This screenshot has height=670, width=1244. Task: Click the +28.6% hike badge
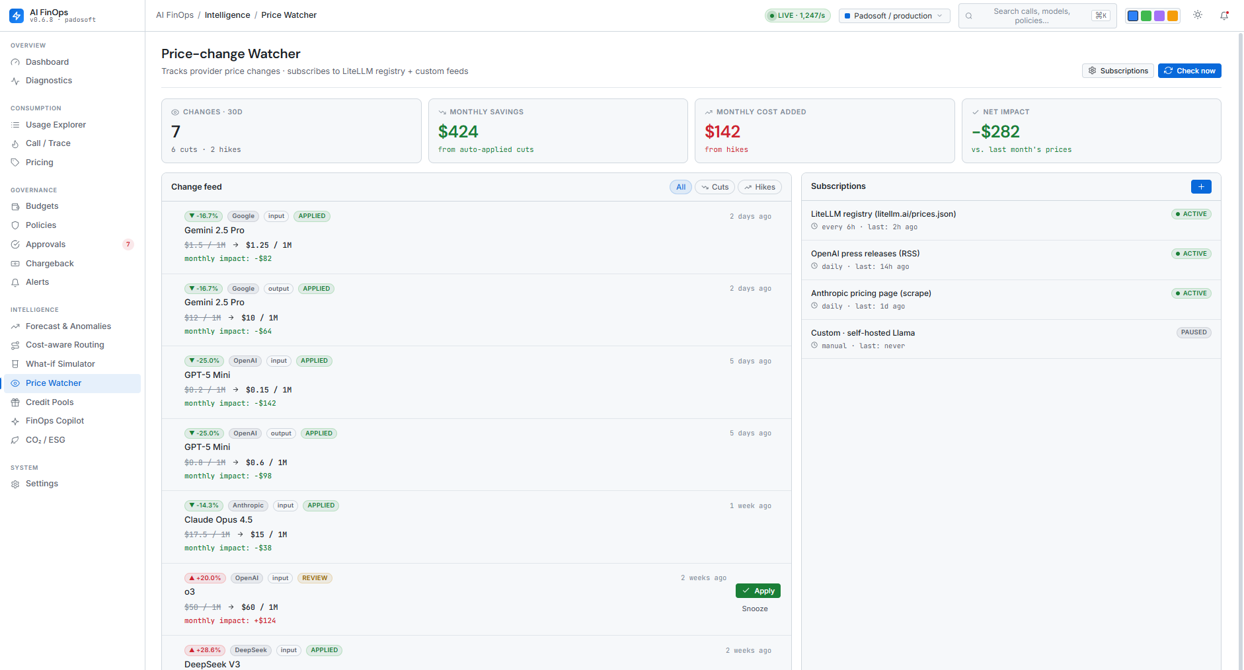[205, 650]
